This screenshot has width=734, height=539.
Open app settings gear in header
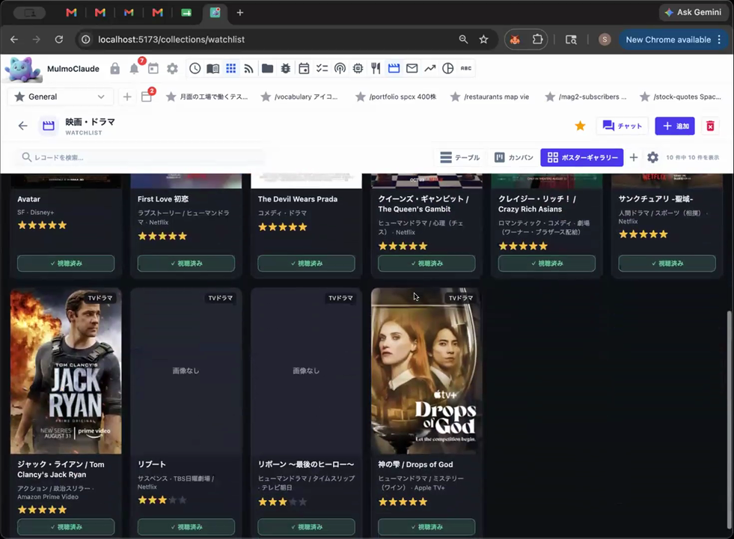point(172,69)
